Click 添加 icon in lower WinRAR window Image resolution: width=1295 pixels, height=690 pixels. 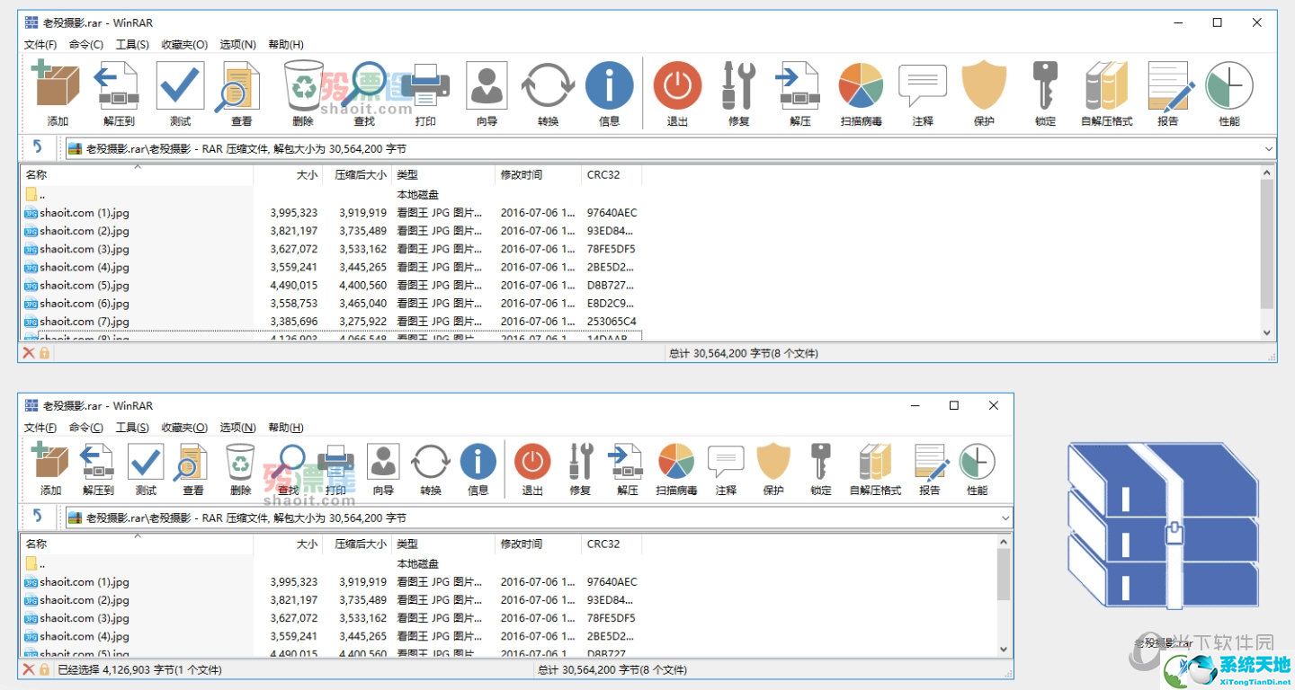pos(50,462)
